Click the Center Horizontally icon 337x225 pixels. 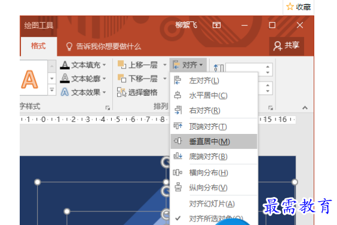(177, 95)
